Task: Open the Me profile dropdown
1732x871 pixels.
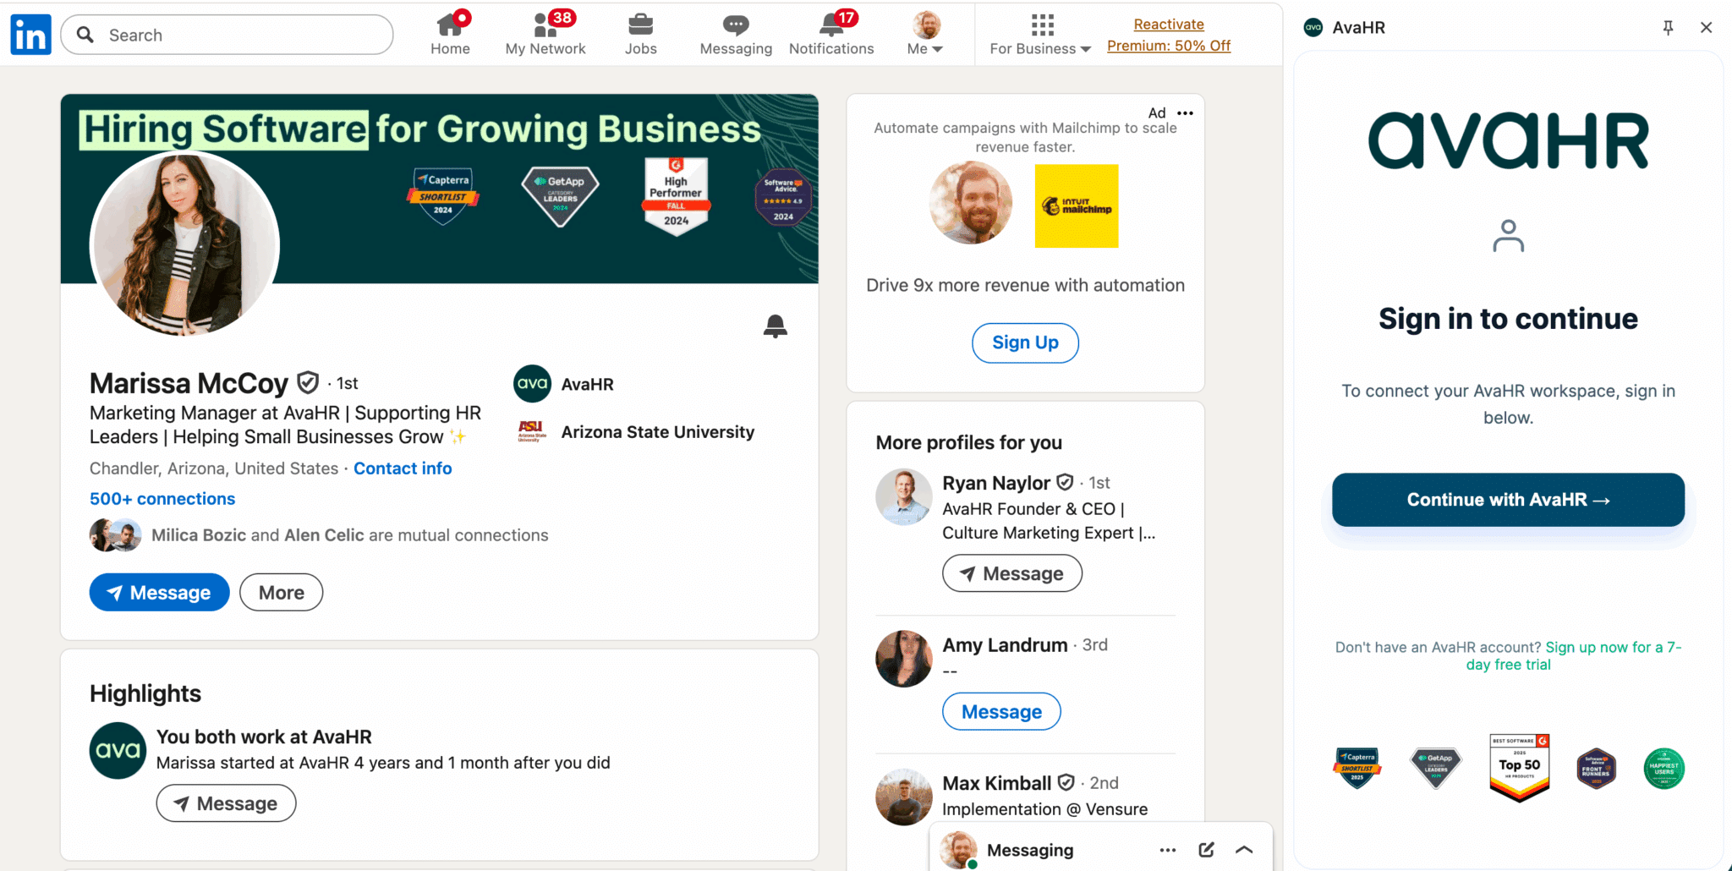Action: [x=926, y=34]
